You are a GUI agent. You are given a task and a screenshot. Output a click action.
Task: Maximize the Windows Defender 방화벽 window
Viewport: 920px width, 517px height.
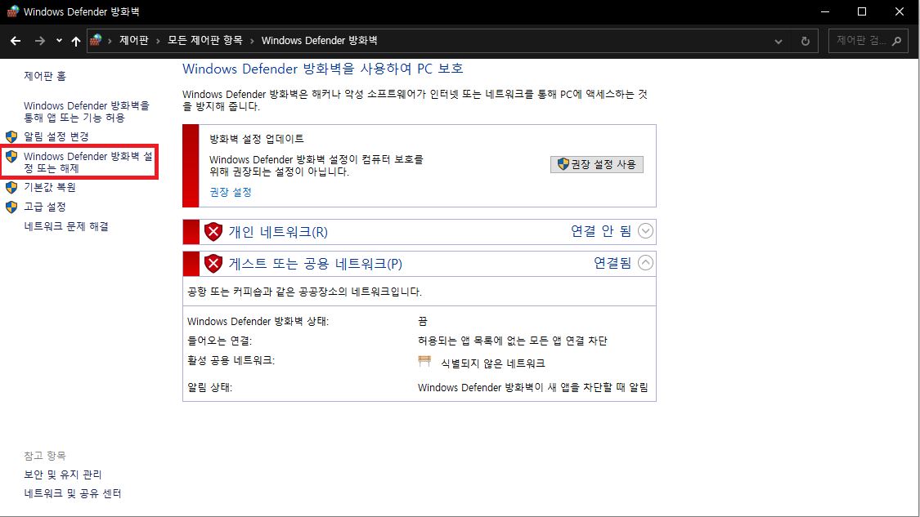pyautogui.click(x=862, y=11)
